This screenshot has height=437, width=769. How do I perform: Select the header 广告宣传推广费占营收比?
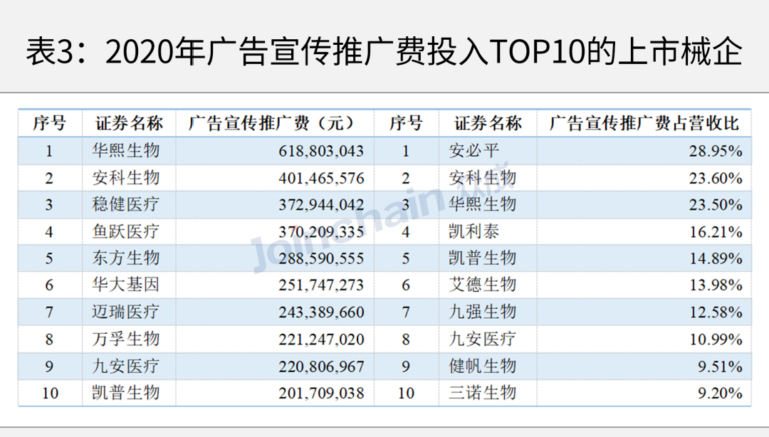644,123
